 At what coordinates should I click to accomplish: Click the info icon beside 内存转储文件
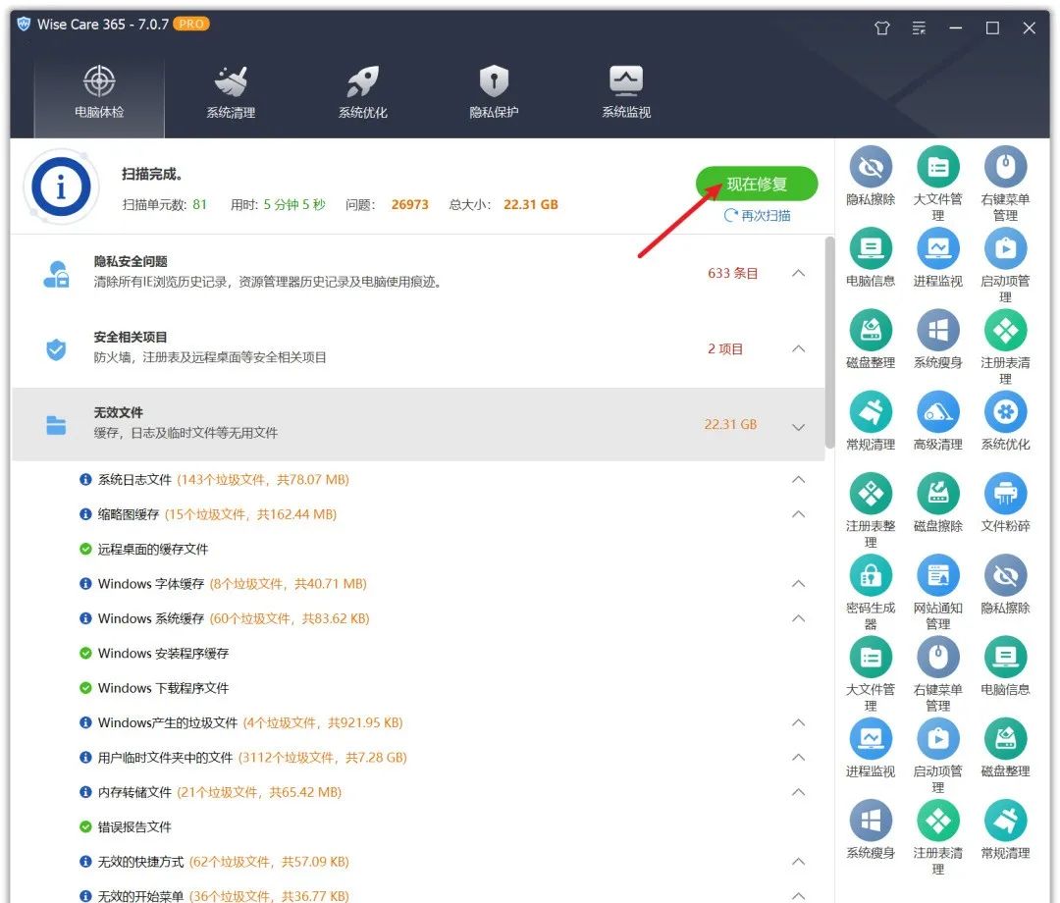85,792
